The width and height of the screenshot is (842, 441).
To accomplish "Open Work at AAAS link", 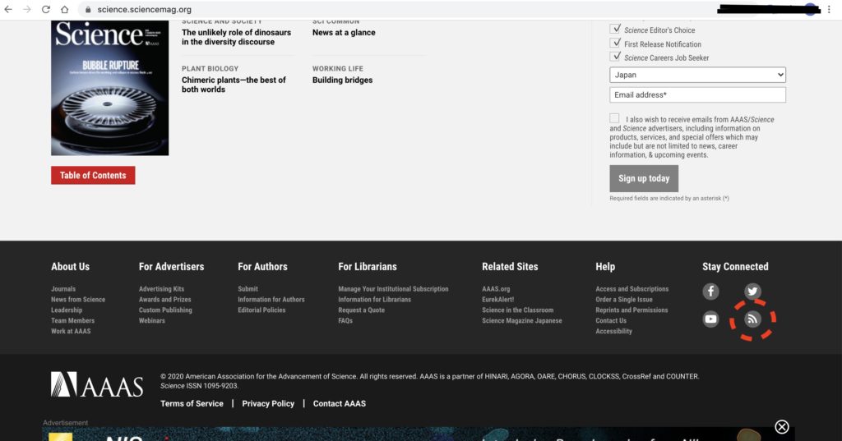I will pos(71,331).
